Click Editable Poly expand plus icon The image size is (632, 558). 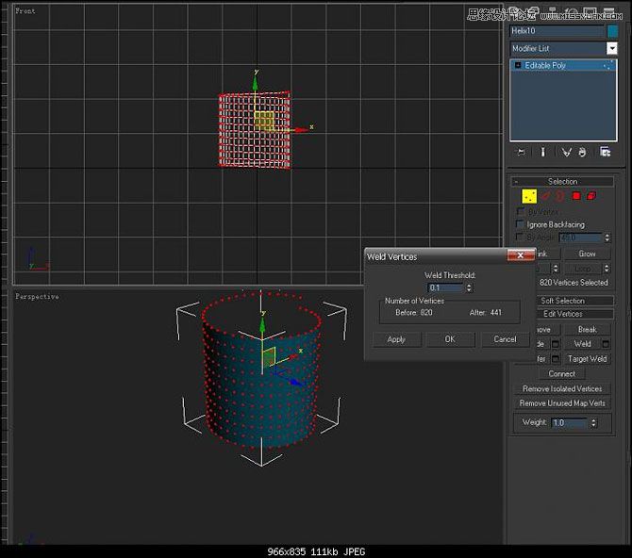pyautogui.click(x=518, y=65)
